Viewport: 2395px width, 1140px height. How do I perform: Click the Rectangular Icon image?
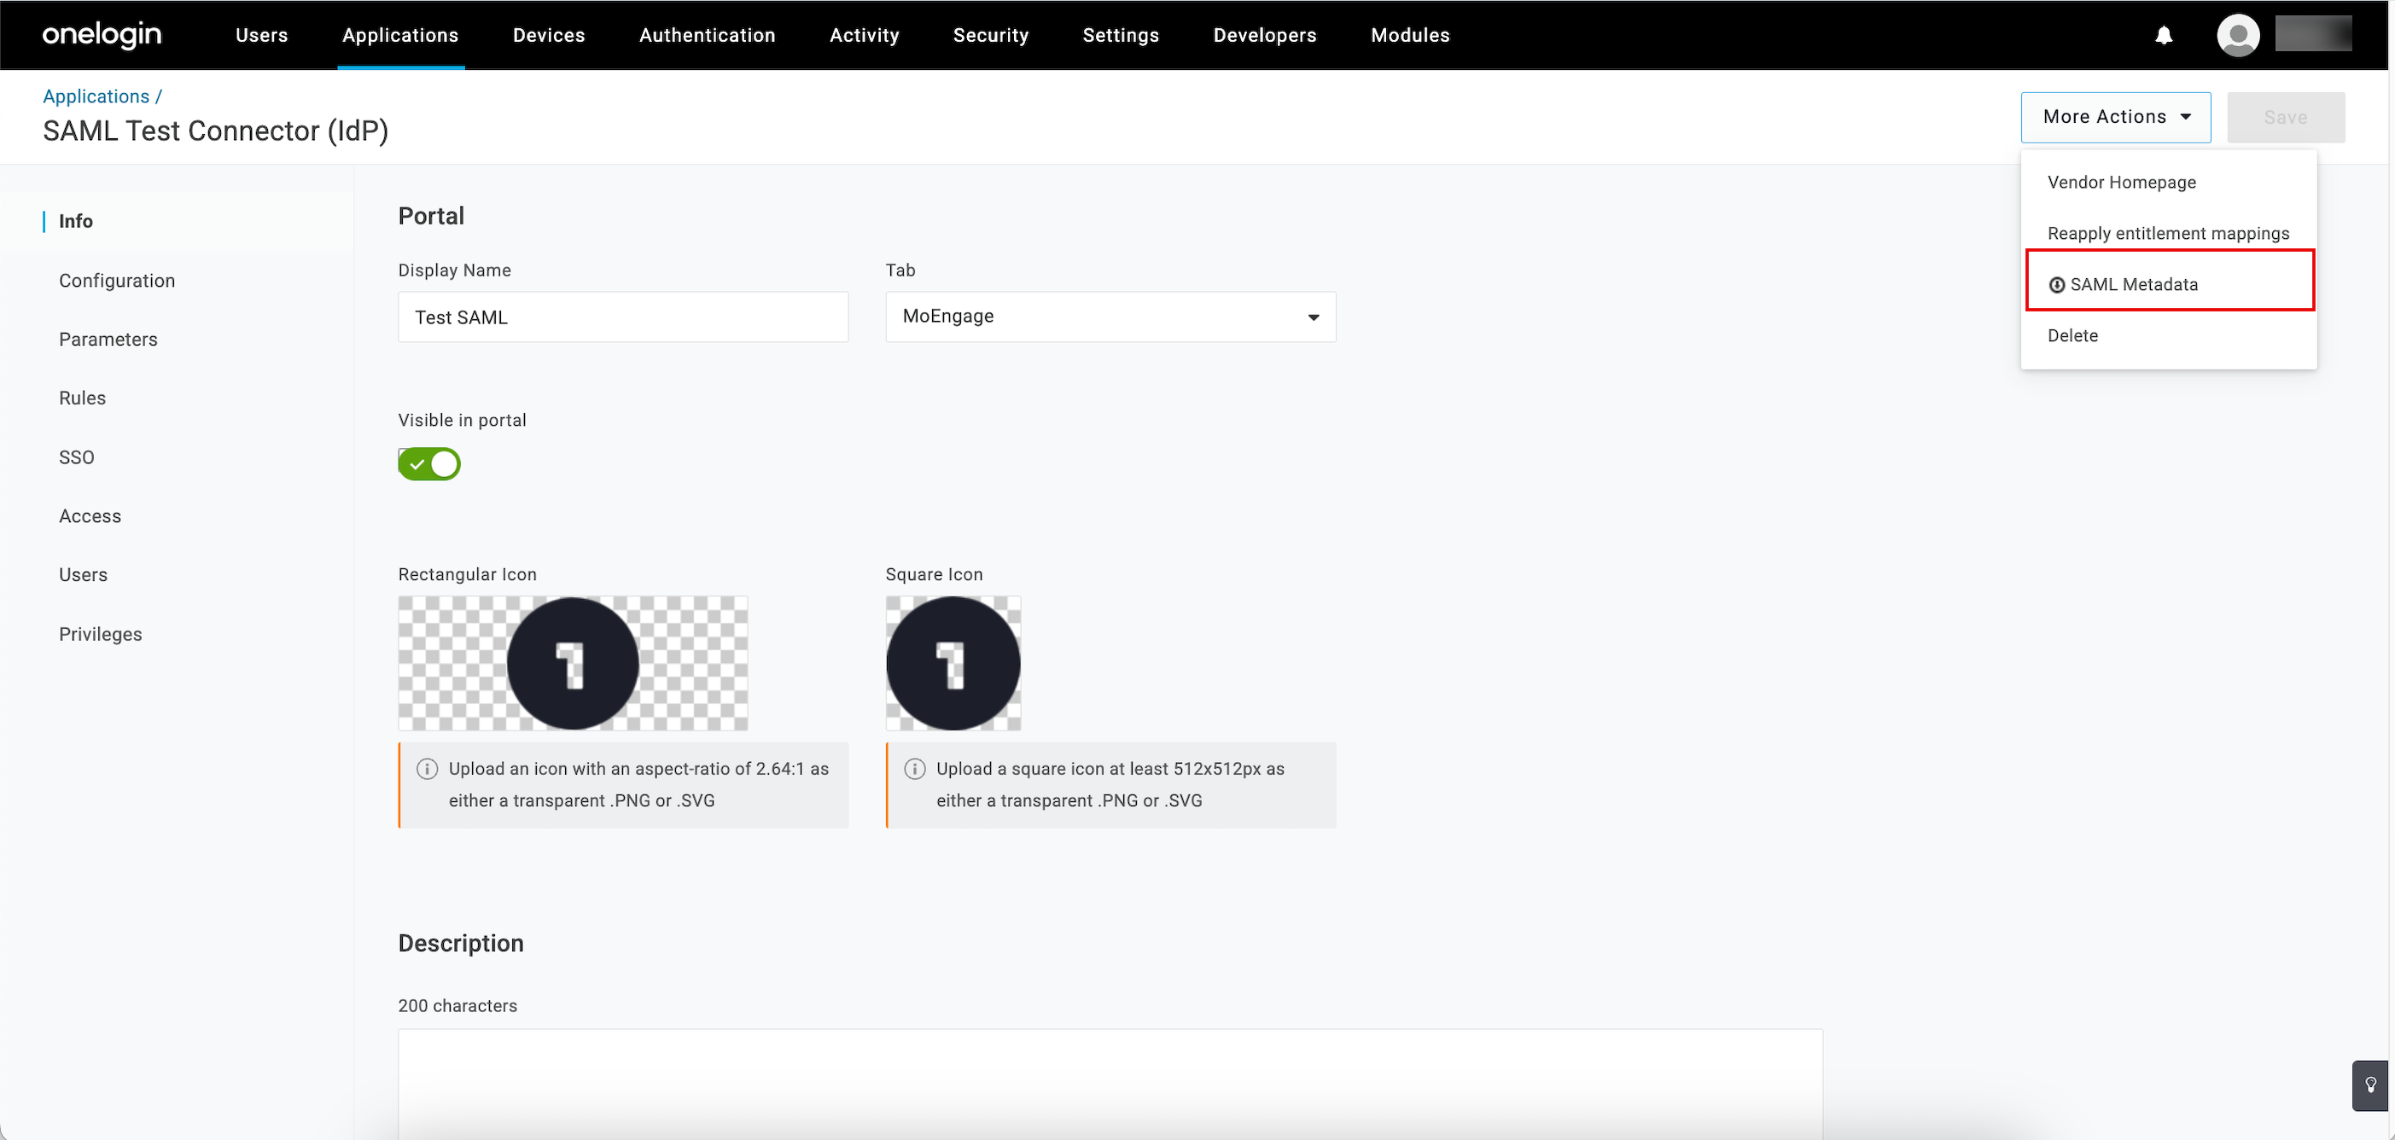[x=573, y=663]
